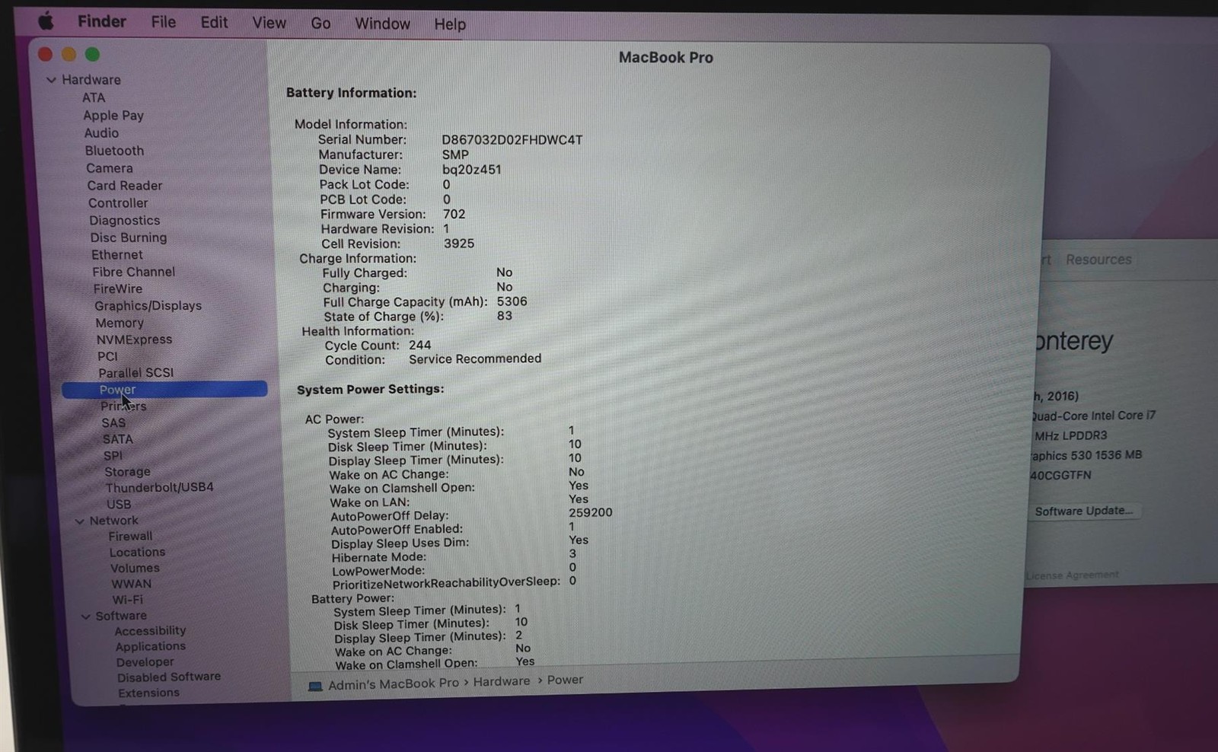Select Bluetooth in the sidebar

tap(114, 151)
